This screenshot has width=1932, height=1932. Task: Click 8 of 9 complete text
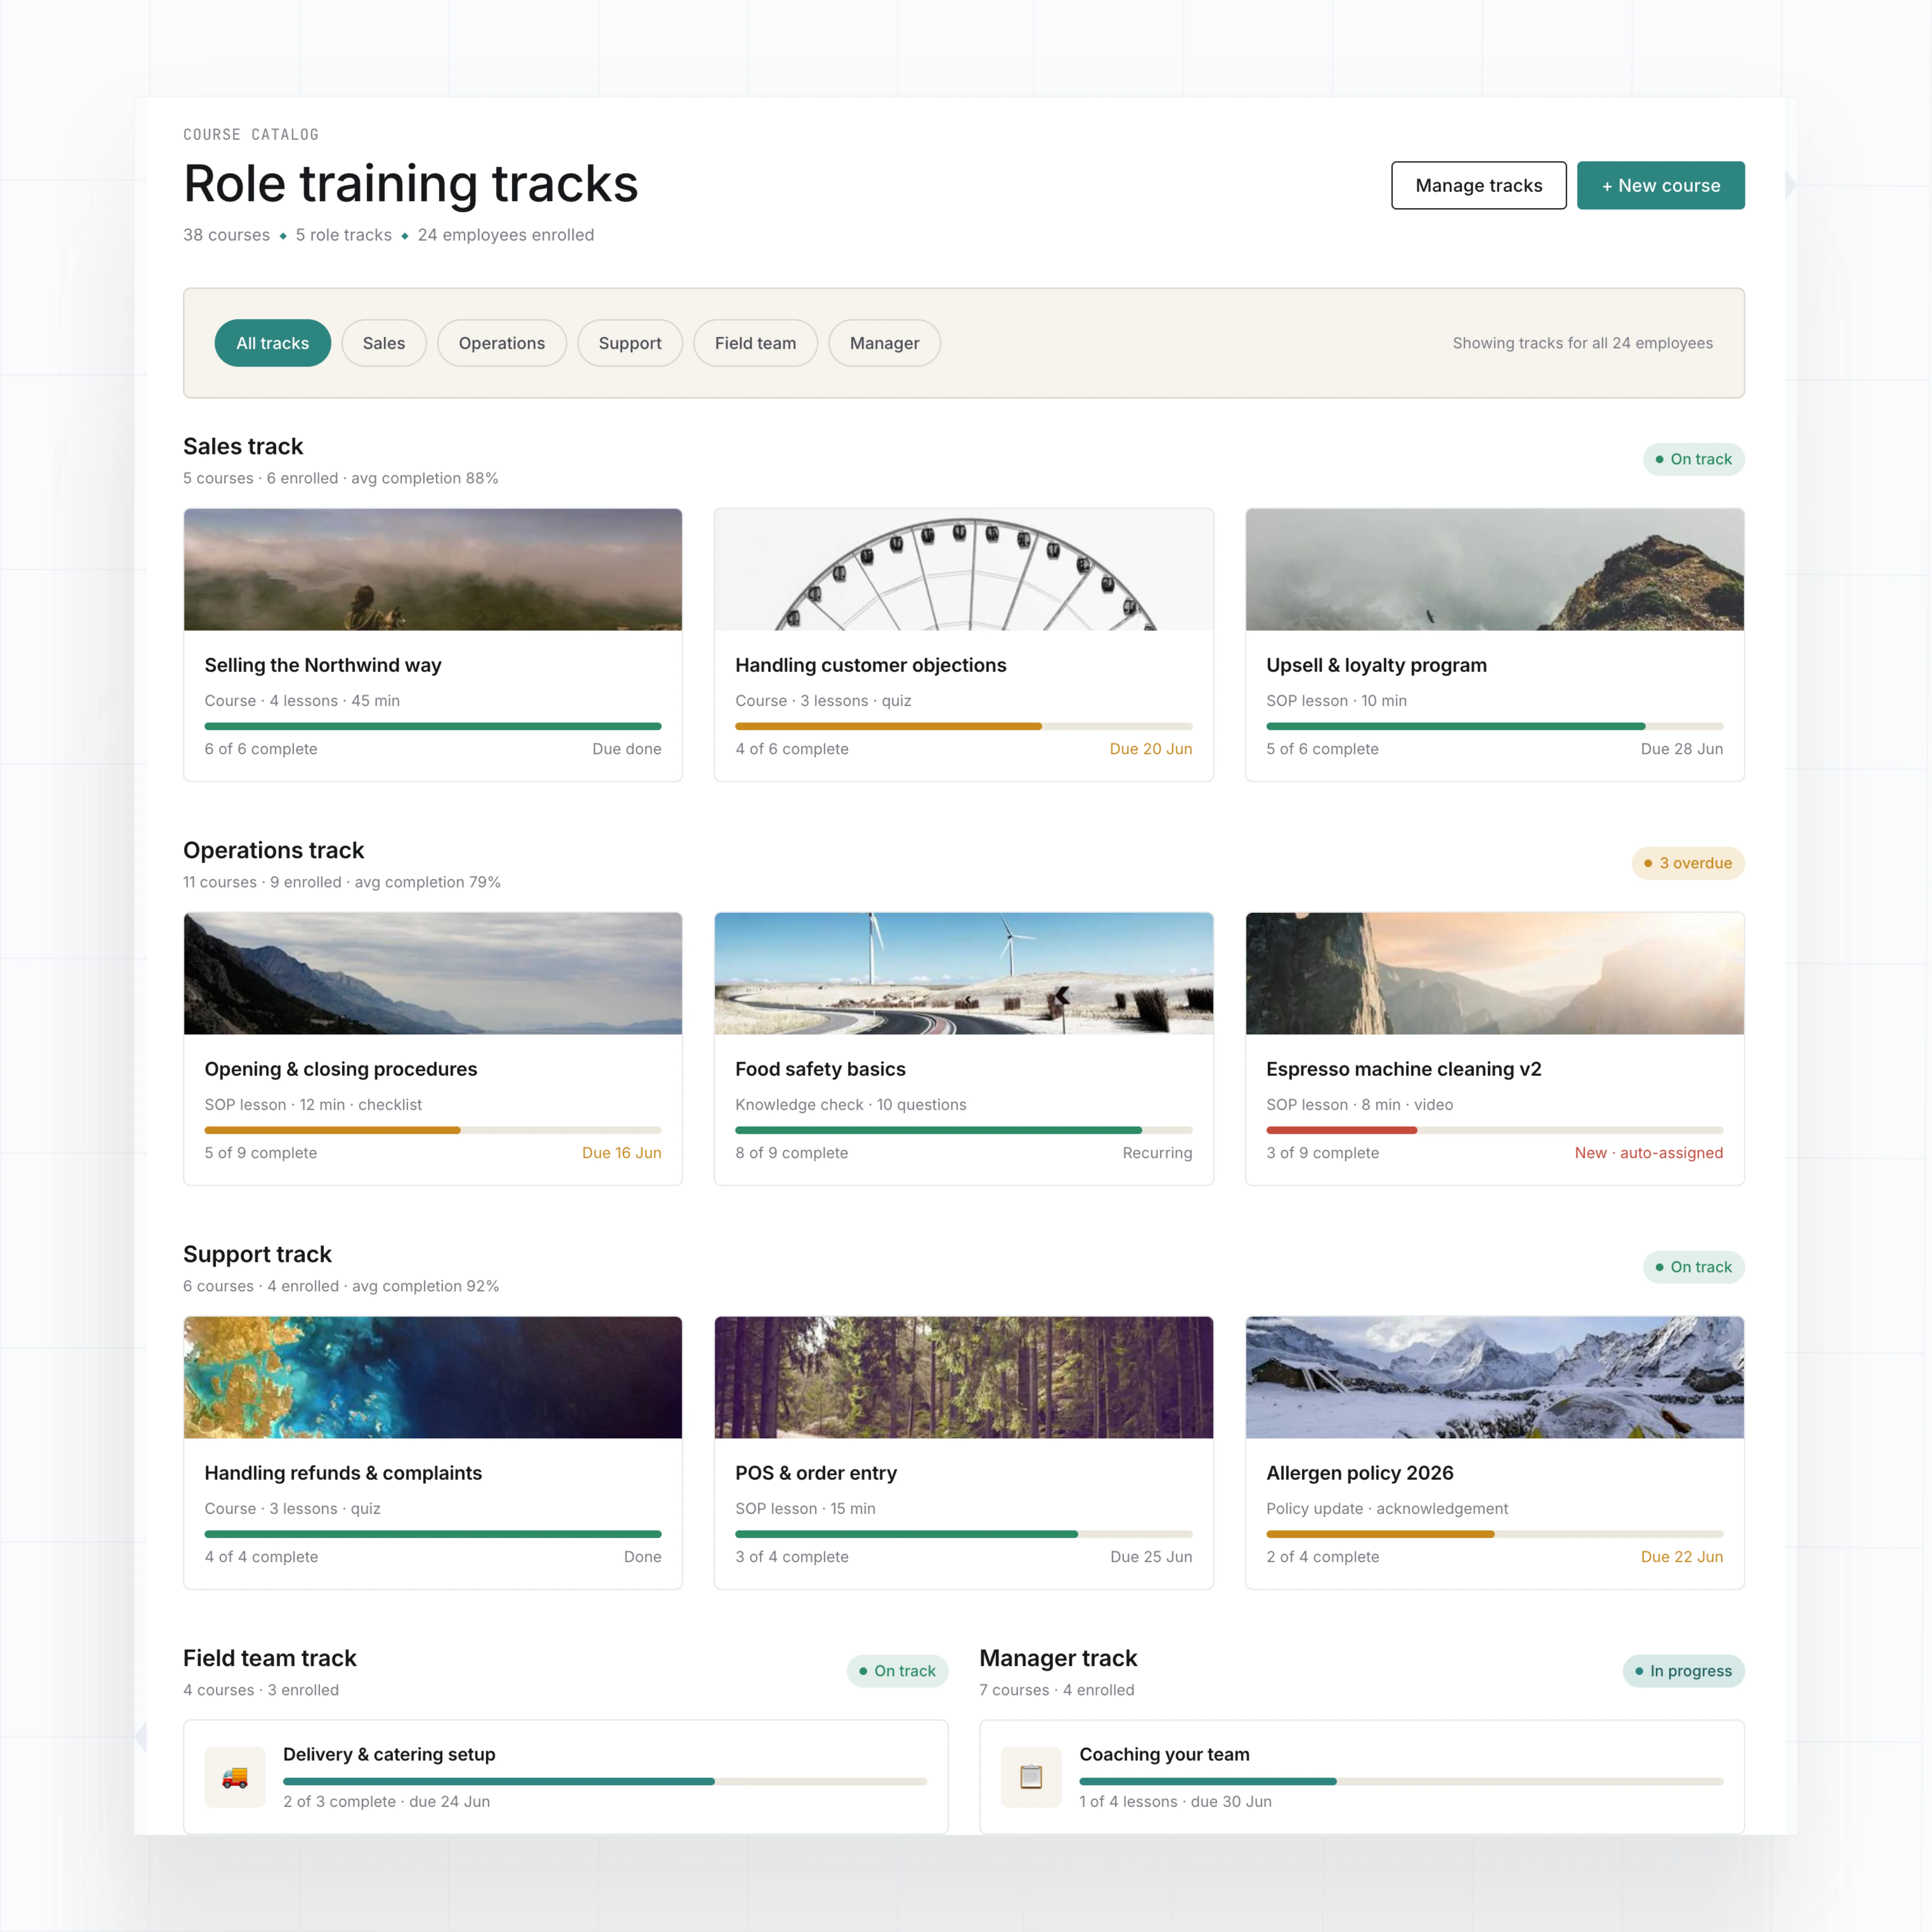coord(792,1153)
